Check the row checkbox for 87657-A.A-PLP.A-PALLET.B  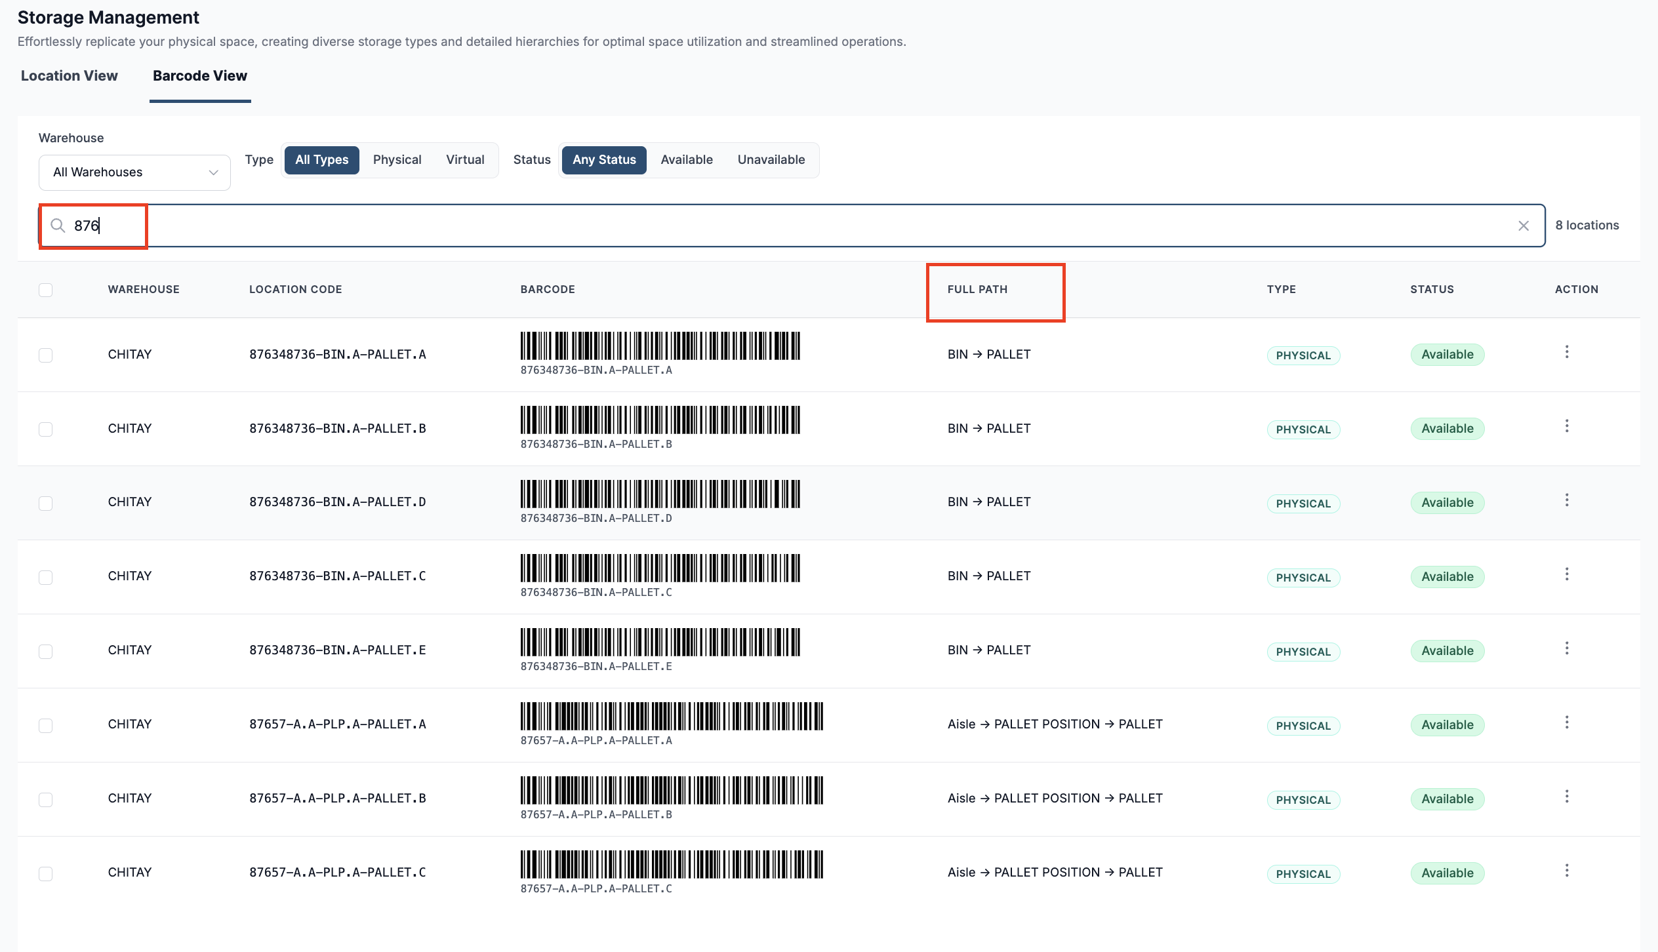[x=45, y=799]
